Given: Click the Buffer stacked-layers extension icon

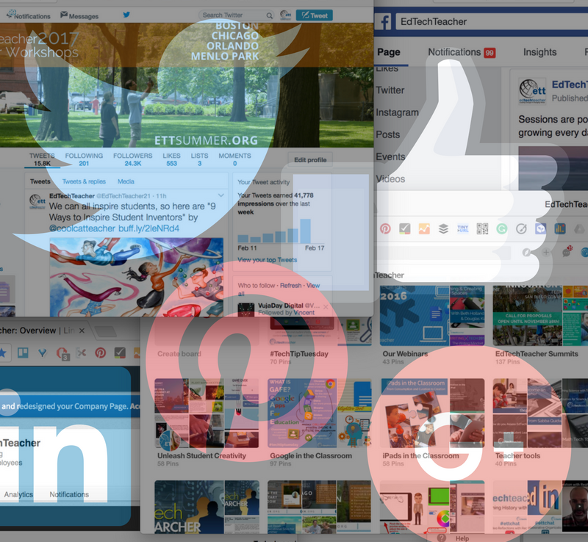Looking at the screenshot, I should (x=444, y=228).
